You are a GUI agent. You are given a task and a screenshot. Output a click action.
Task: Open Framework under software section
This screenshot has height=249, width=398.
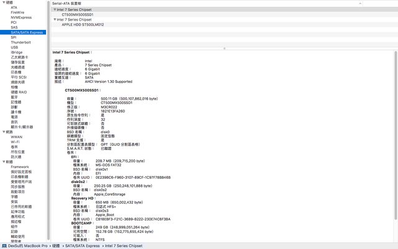20,167
